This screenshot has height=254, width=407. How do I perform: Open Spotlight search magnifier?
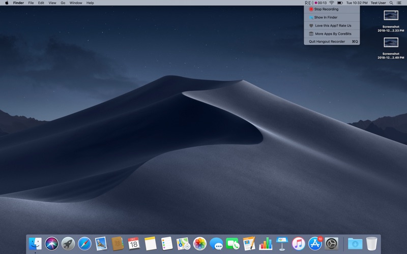pos(391,3)
